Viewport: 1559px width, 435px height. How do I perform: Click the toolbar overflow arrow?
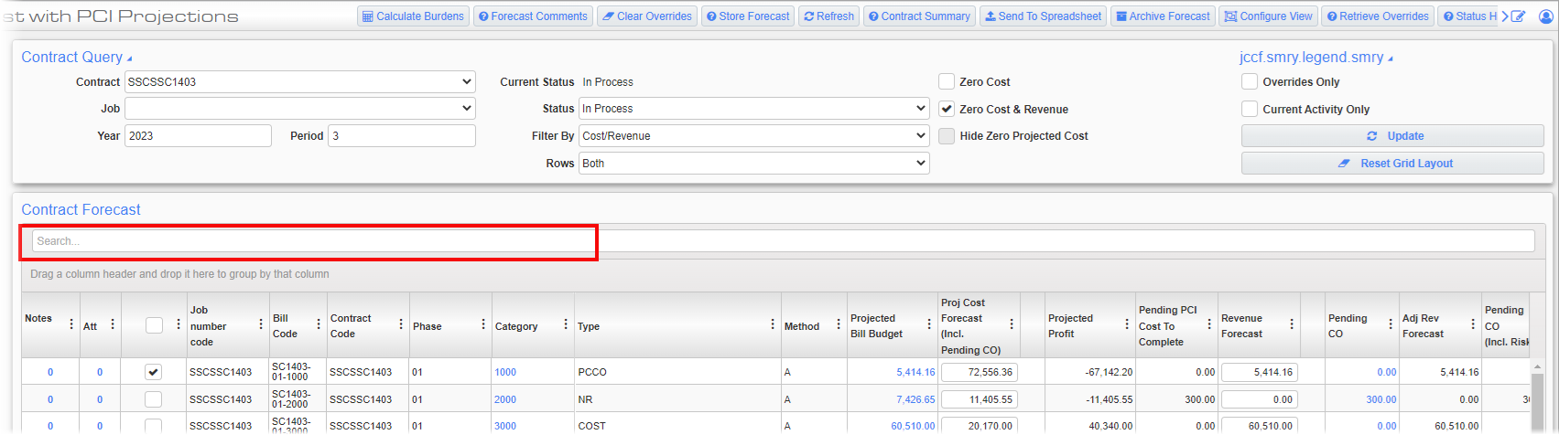[x=1505, y=16]
